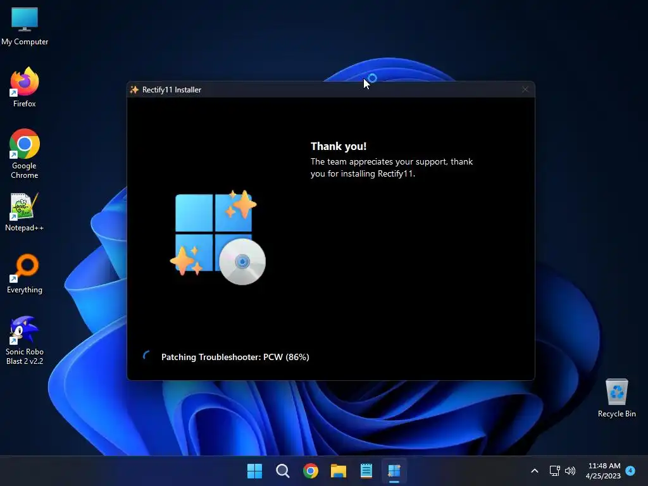Launch Firefox from the desktop shortcut

point(25,87)
